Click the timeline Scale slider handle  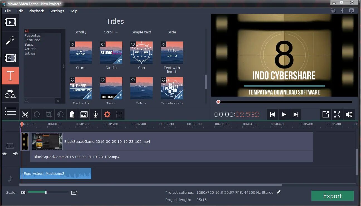[x=46, y=192]
